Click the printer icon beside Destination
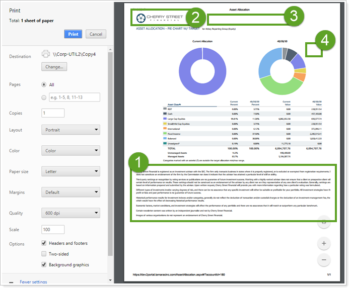351x290 pixels. click(45, 54)
